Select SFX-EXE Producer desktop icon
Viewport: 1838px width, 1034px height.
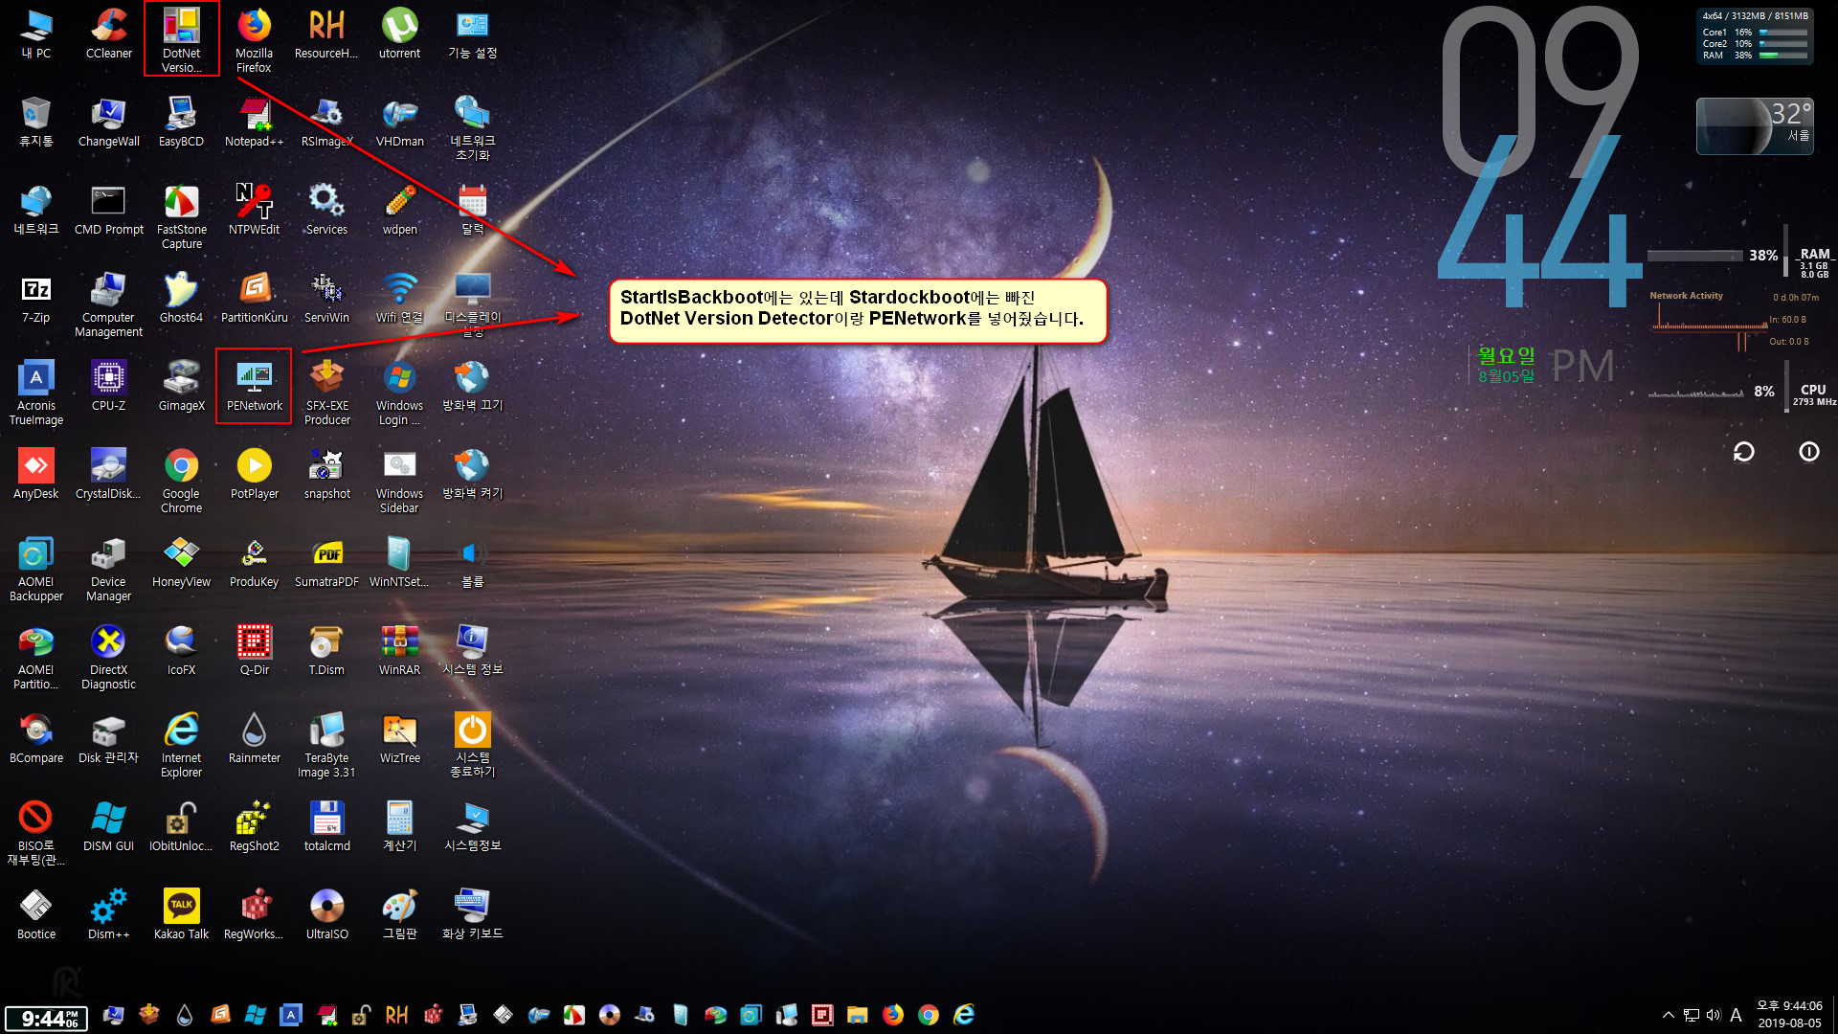pos(326,393)
